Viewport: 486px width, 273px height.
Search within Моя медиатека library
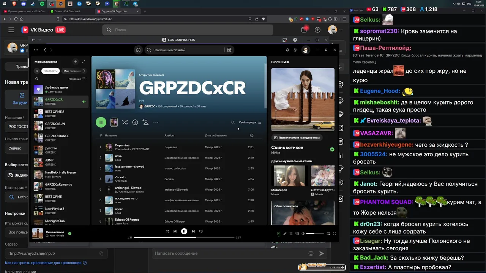(x=37, y=79)
